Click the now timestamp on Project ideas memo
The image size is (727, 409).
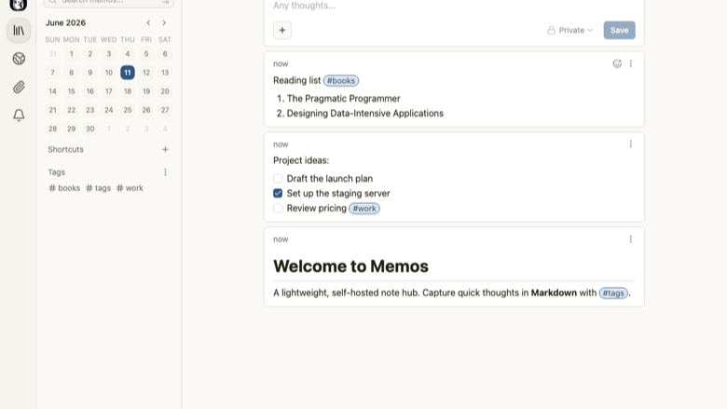281,144
